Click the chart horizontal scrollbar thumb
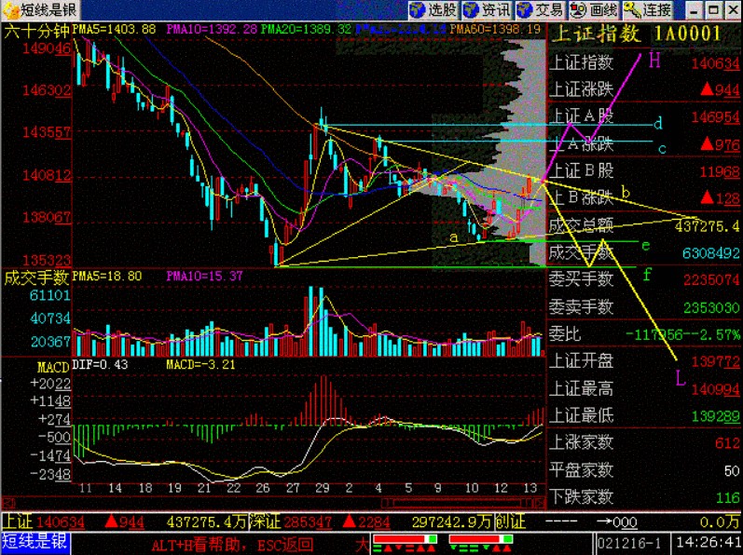 coord(459,503)
